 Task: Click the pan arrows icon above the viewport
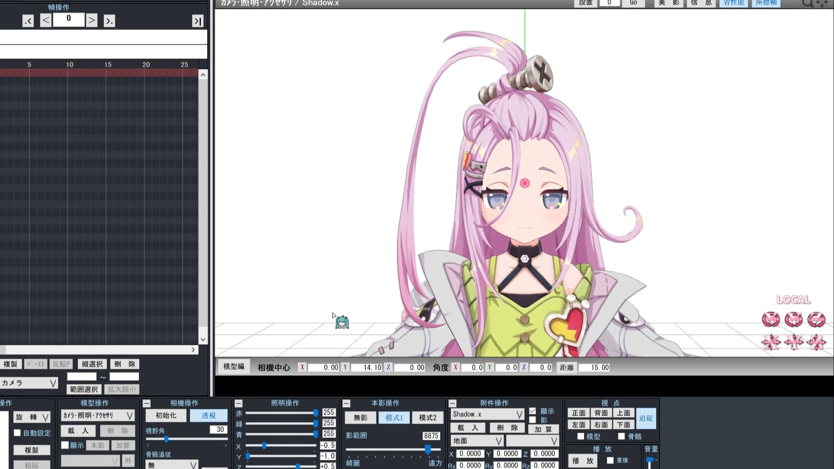pos(823,3)
